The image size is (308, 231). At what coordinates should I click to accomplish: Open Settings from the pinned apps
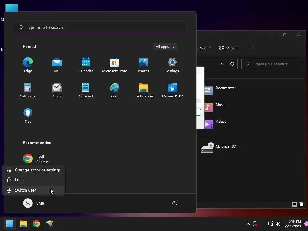tap(172, 65)
